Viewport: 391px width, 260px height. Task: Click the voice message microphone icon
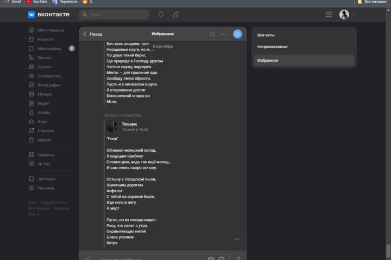point(238,258)
